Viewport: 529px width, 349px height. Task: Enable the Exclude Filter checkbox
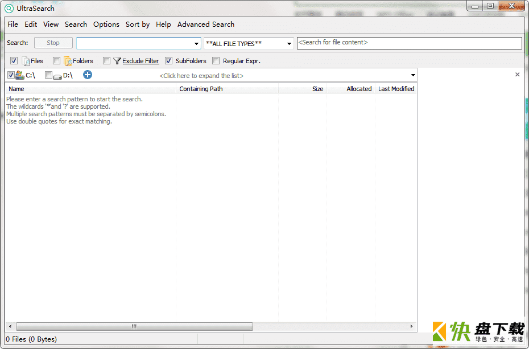(x=106, y=61)
